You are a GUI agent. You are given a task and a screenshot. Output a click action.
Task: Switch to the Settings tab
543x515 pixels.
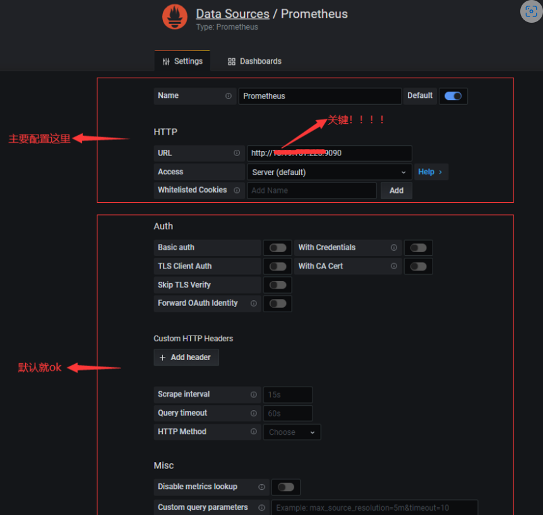[182, 61]
